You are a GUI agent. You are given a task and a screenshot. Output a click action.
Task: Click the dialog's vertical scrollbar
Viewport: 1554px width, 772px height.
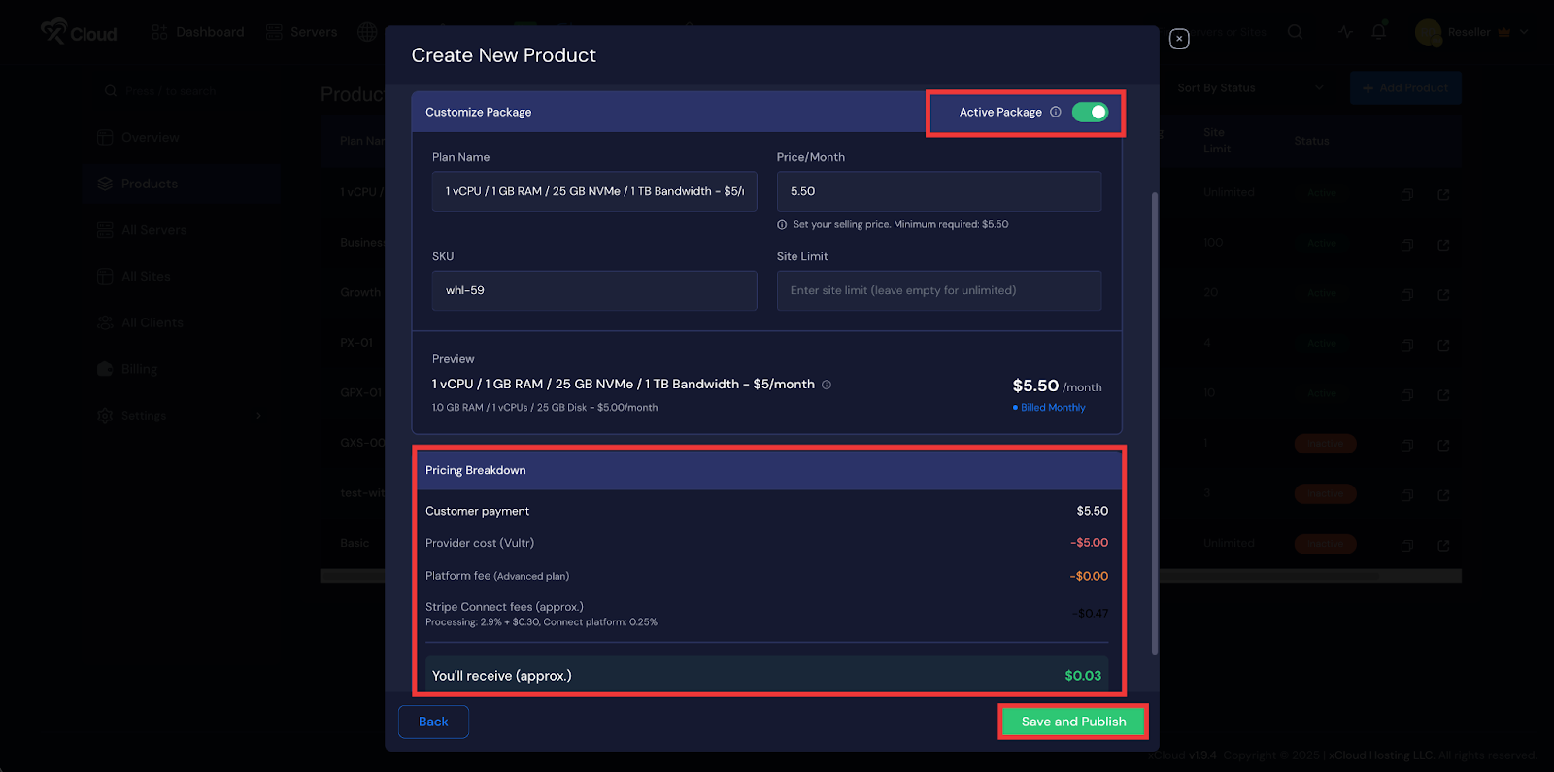click(1154, 422)
